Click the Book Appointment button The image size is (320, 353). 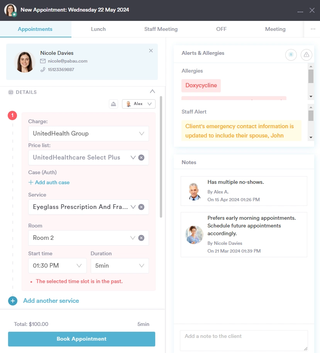81,339
